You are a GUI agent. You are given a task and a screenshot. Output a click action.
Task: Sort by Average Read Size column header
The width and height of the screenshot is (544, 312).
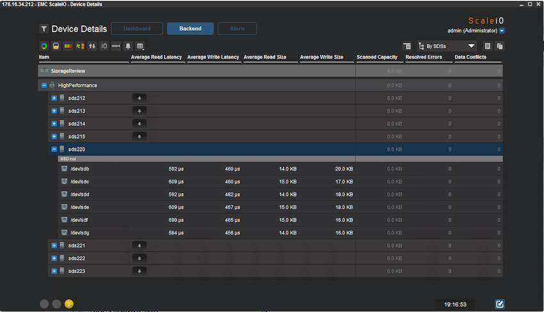pyautogui.click(x=265, y=57)
